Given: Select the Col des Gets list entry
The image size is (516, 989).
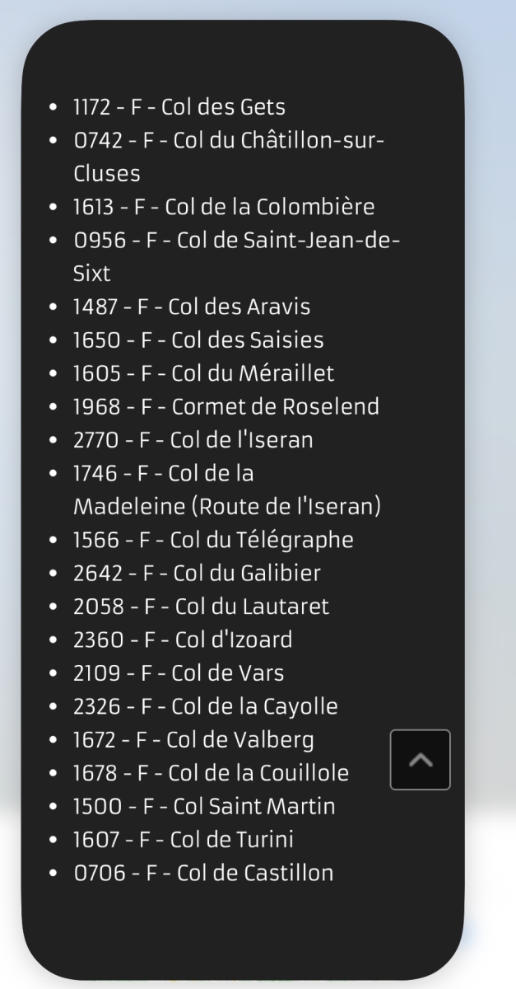Looking at the screenshot, I should (x=179, y=107).
